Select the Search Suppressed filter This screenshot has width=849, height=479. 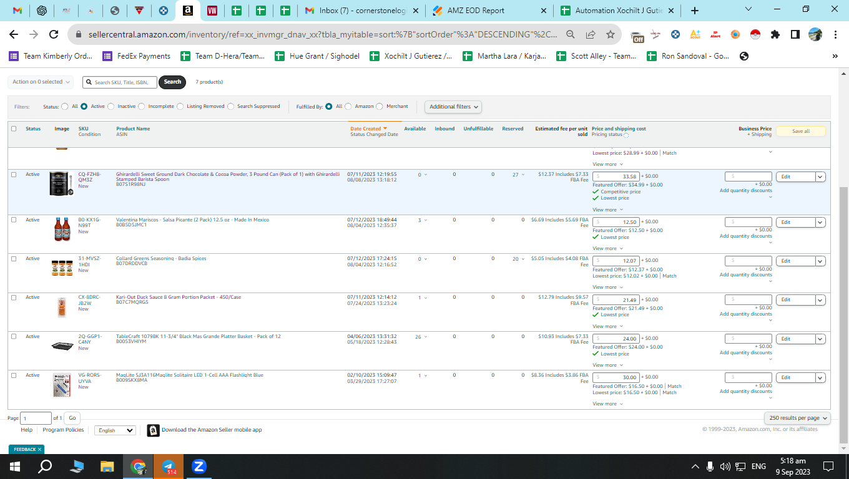(231, 107)
